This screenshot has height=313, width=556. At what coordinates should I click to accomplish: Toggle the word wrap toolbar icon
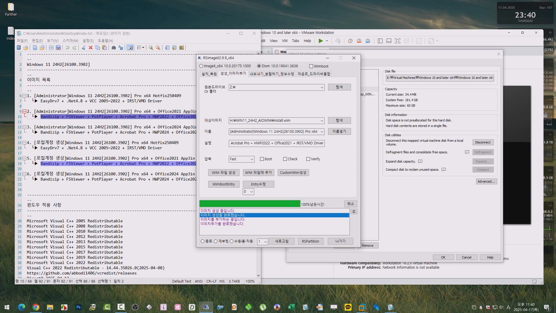[x=130, y=48]
